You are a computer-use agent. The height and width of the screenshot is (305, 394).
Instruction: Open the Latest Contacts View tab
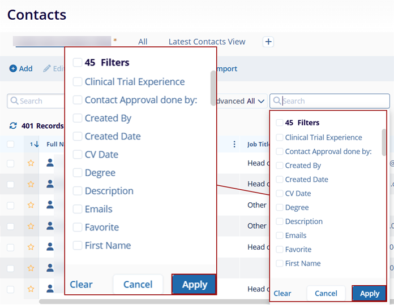tap(207, 42)
